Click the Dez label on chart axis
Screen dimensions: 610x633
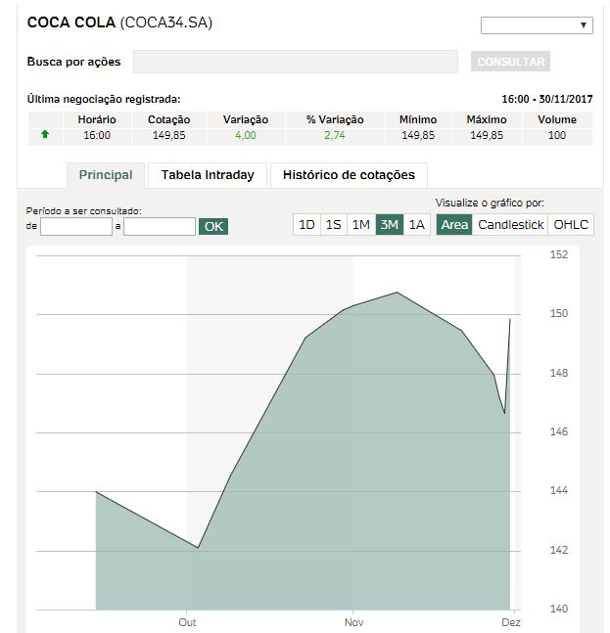tap(511, 622)
